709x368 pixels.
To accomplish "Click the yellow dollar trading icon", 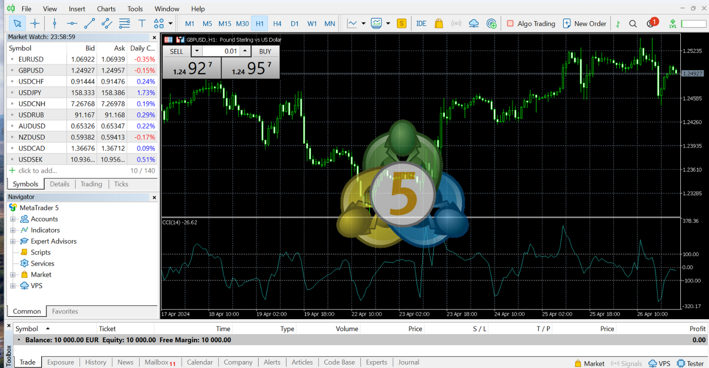I will point(401,23).
